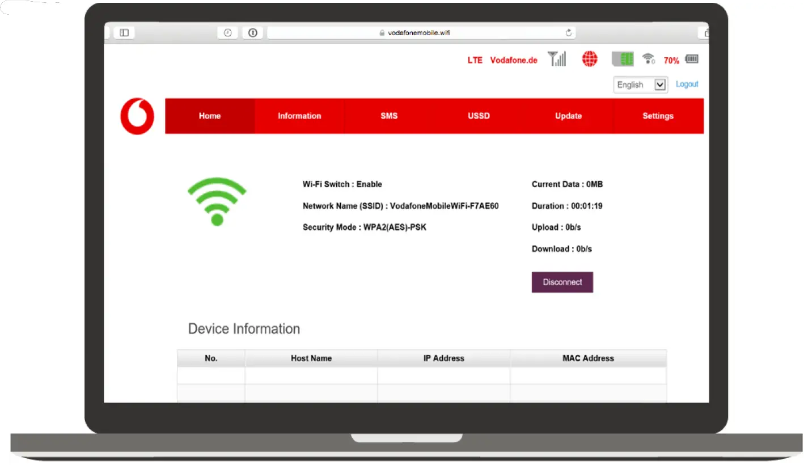
Task: Open the browser sidebar toggle
Action: pyautogui.click(x=124, y=32)
